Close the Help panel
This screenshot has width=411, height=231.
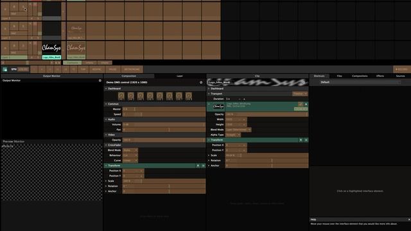tap(409, 219)
